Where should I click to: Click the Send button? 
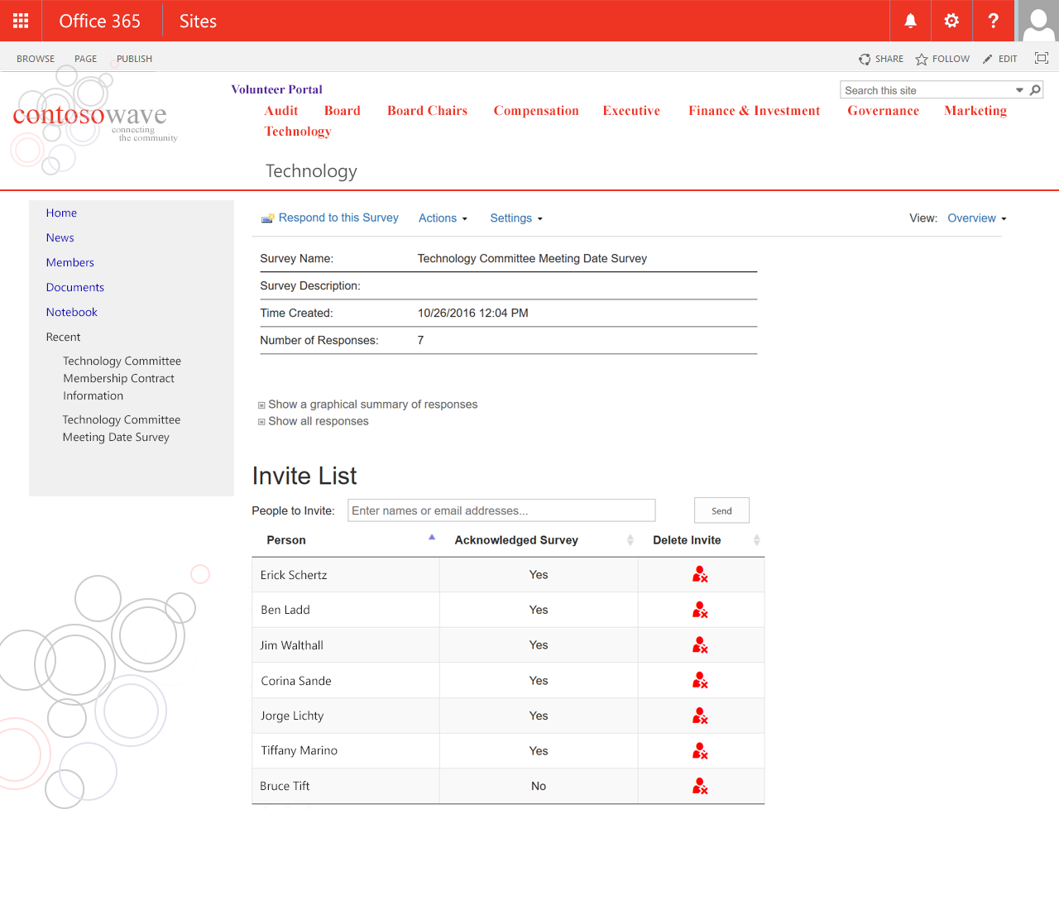pos(721,510)
